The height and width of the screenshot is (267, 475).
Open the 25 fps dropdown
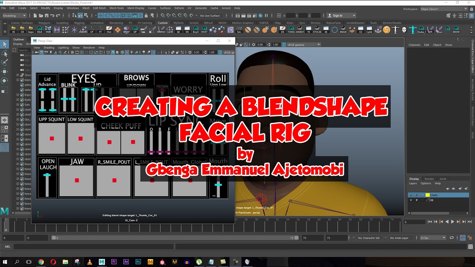[x=432, y=238]
